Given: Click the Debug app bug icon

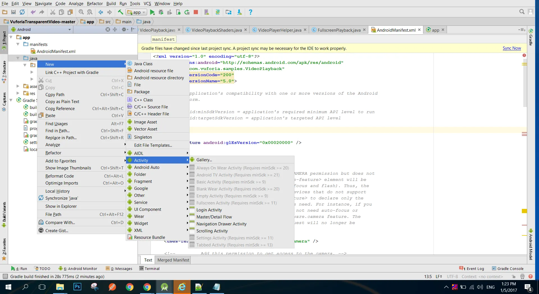Looking at the screenshot, I should pyautogui.click(x=161, y=12).
